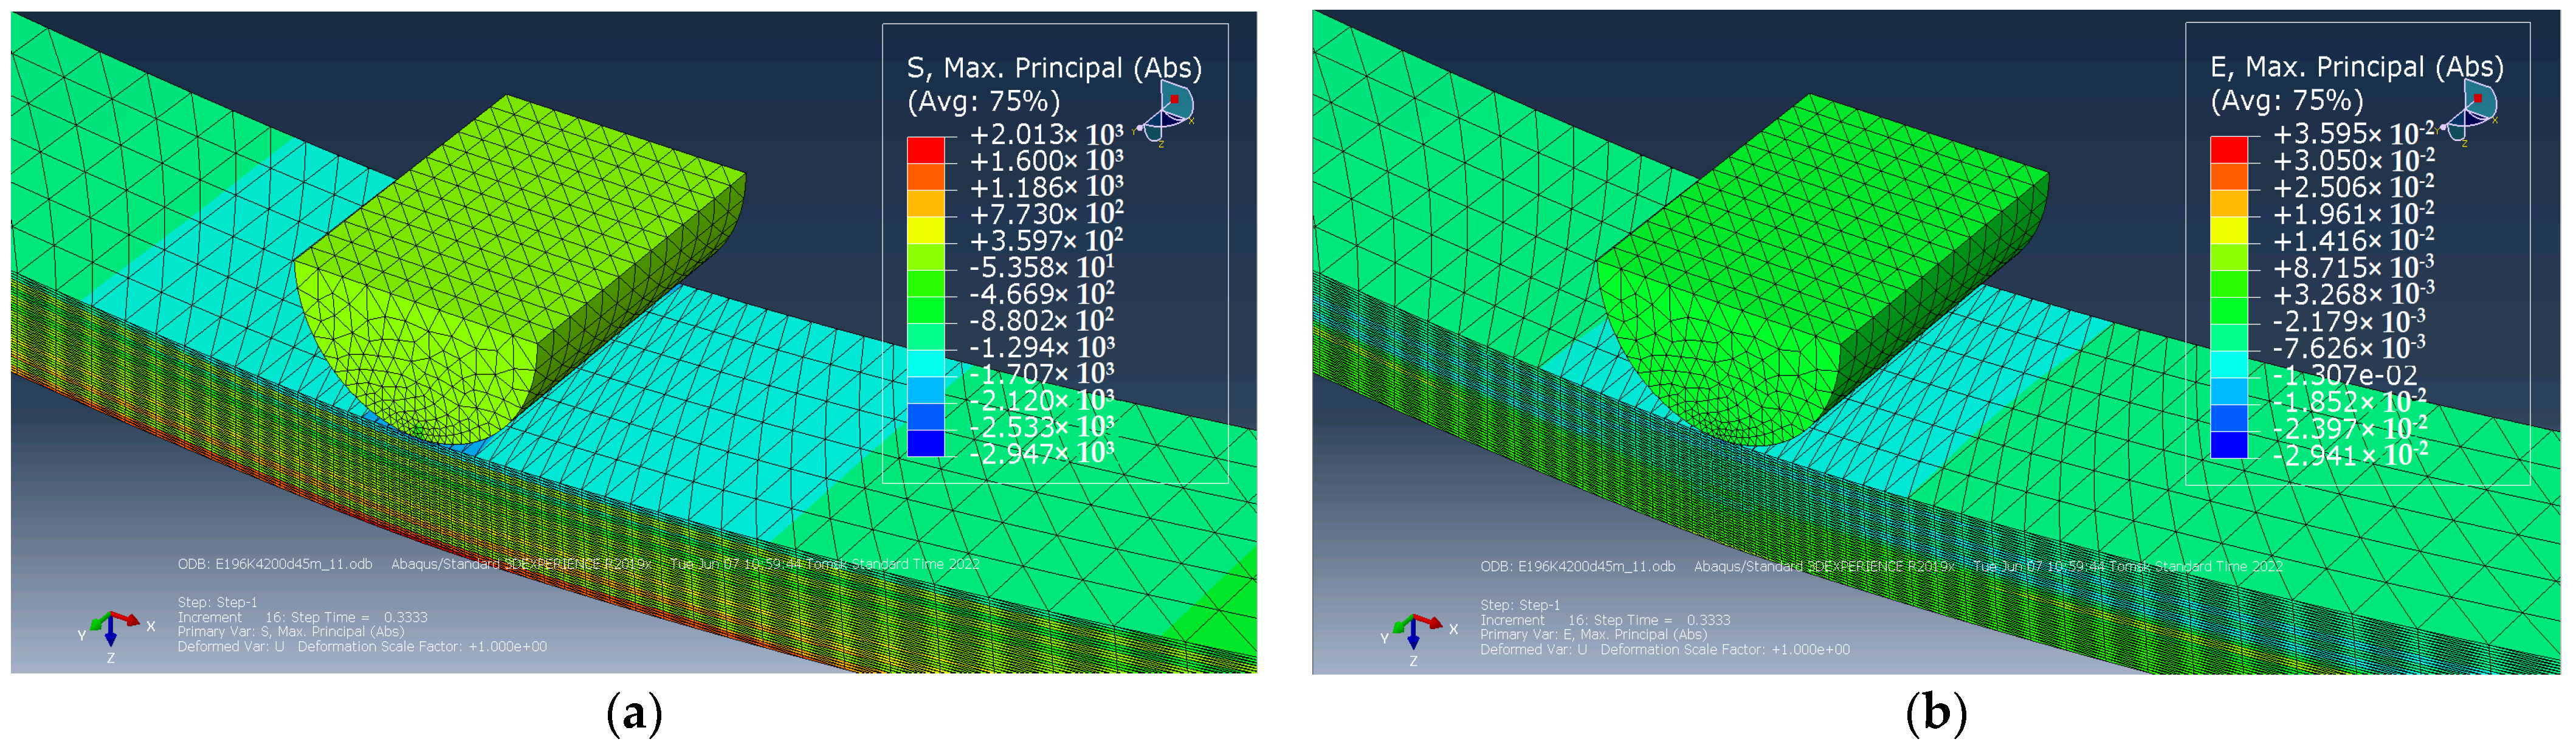This screenshot has height=750, width=2576.
Task: Click the -2.947×10³ minimum stress value
Action: tap(1041, 453)
